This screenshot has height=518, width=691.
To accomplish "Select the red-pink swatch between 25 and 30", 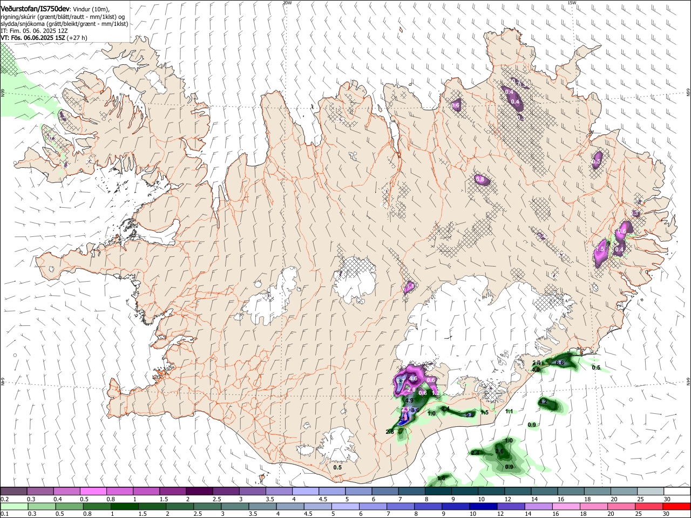I will [649, 506].
